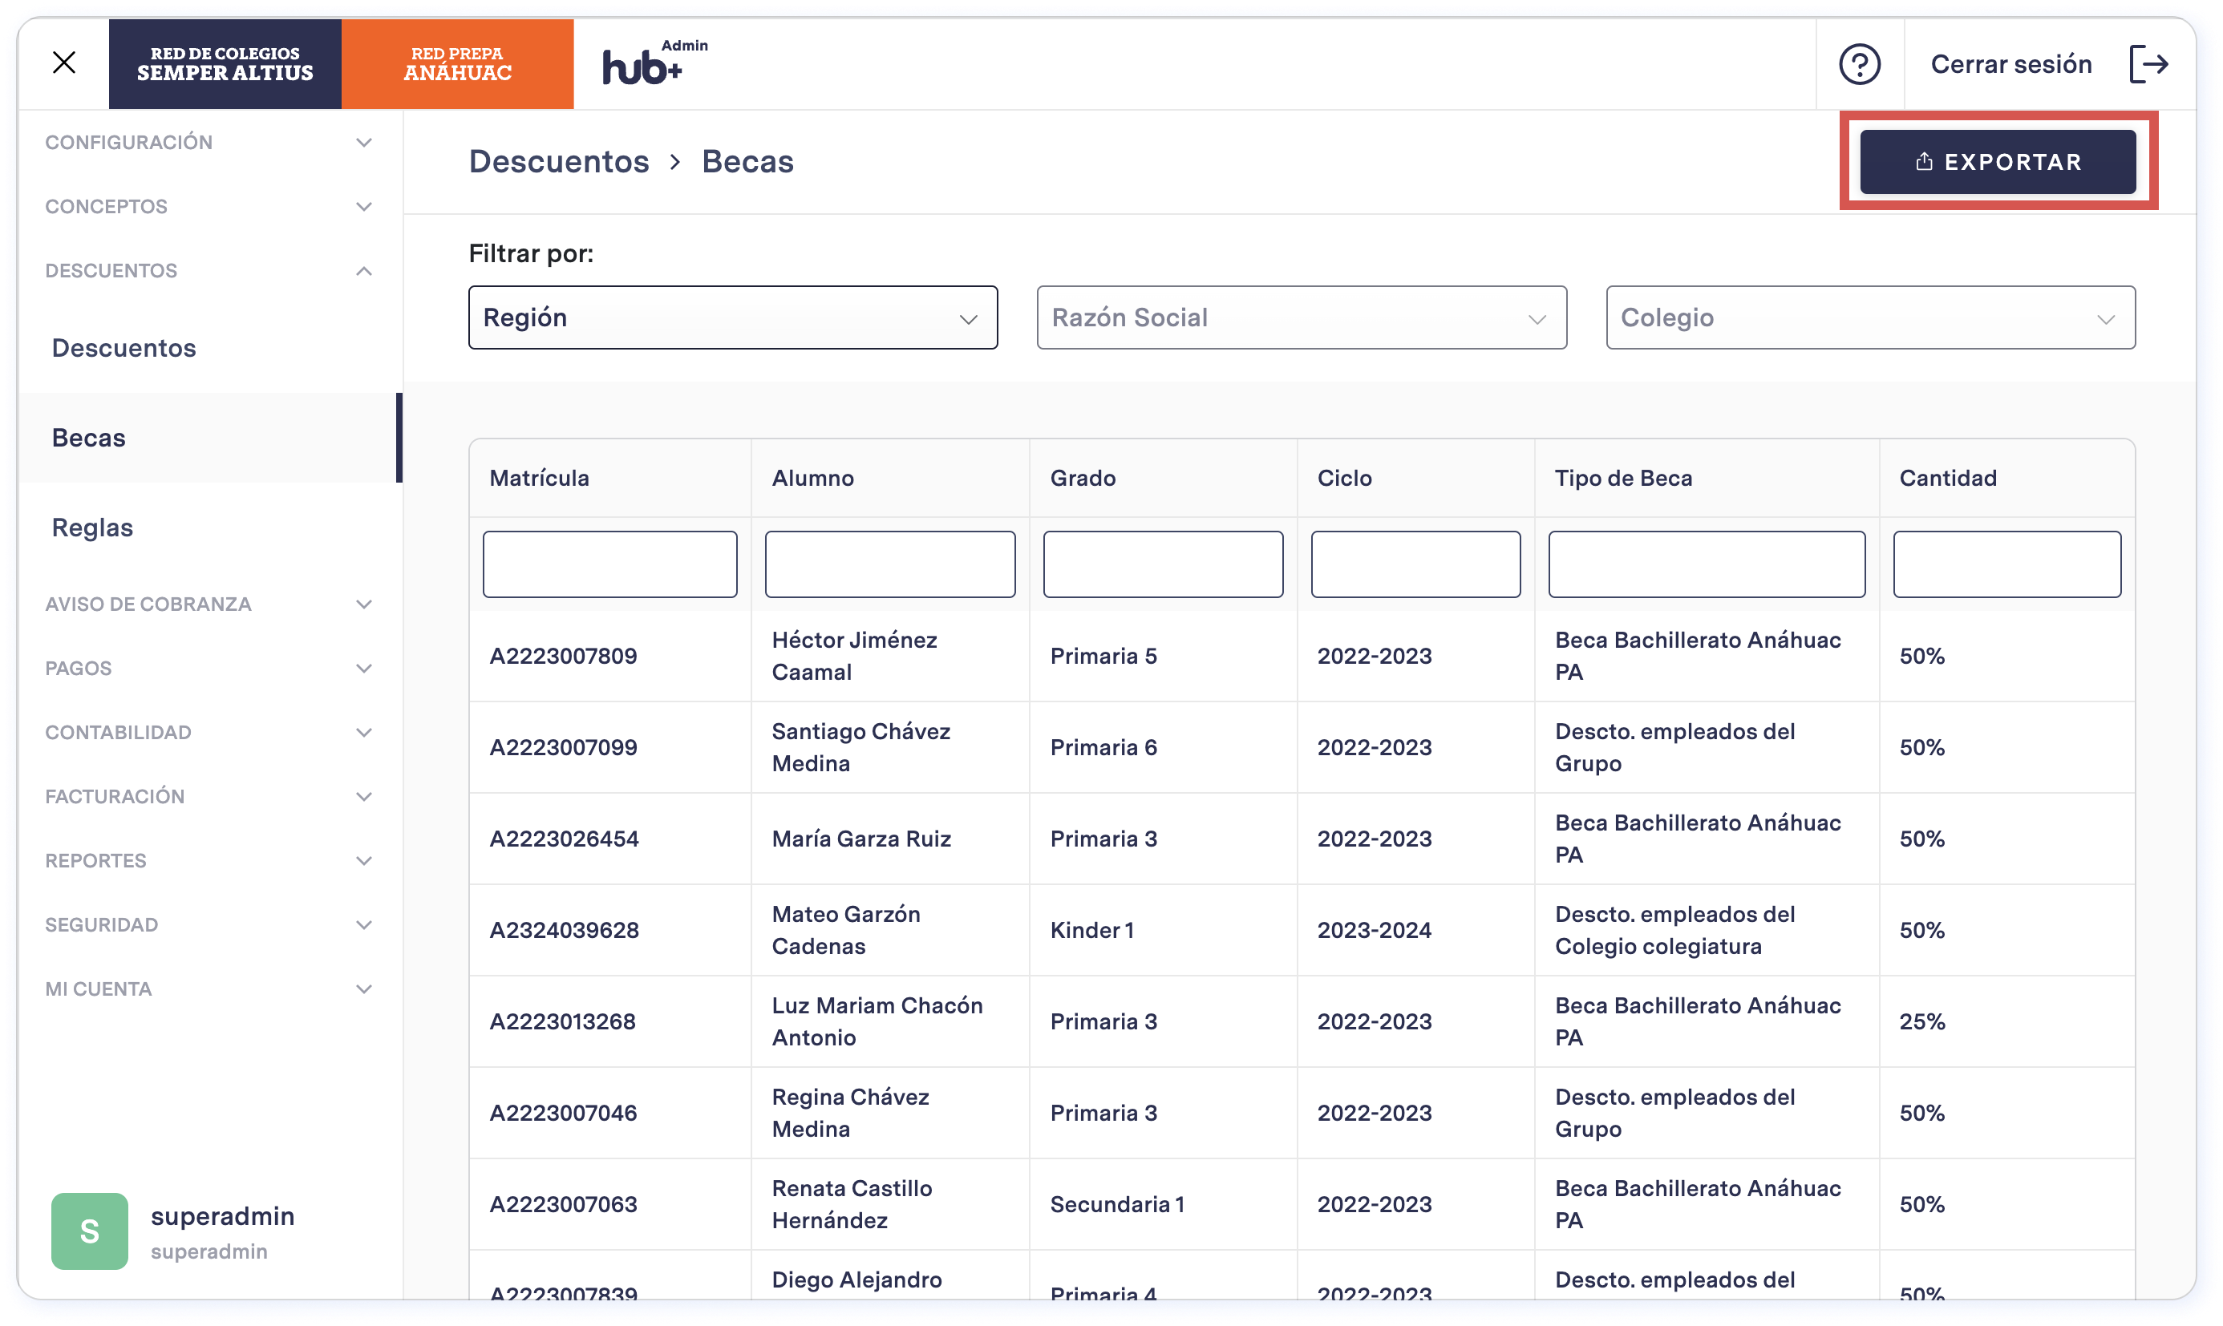Expand the CONCEPTOS menu section

coord(209,206)
